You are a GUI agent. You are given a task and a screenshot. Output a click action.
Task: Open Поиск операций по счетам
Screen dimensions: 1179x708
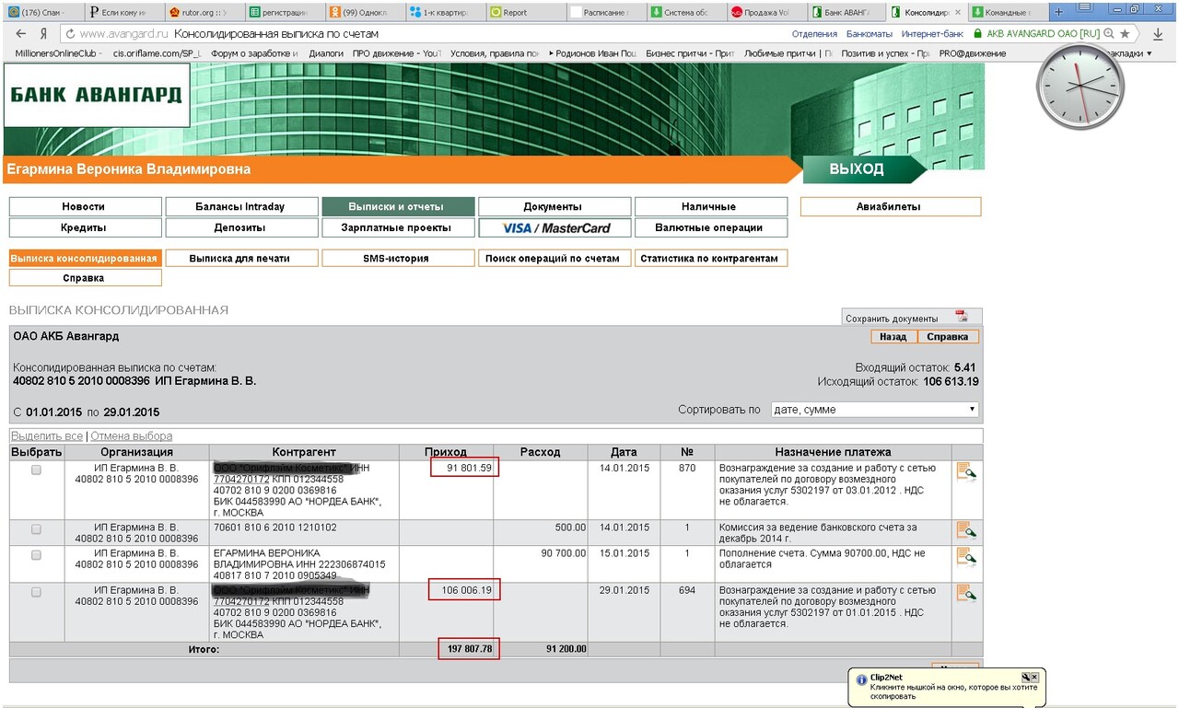click(554, 259)
